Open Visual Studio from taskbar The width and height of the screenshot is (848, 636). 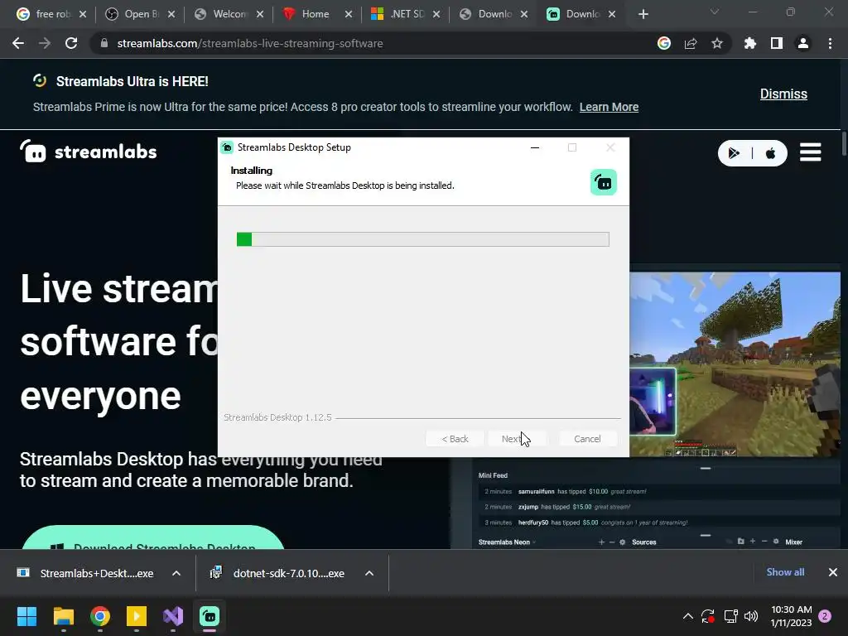[173, 616]
